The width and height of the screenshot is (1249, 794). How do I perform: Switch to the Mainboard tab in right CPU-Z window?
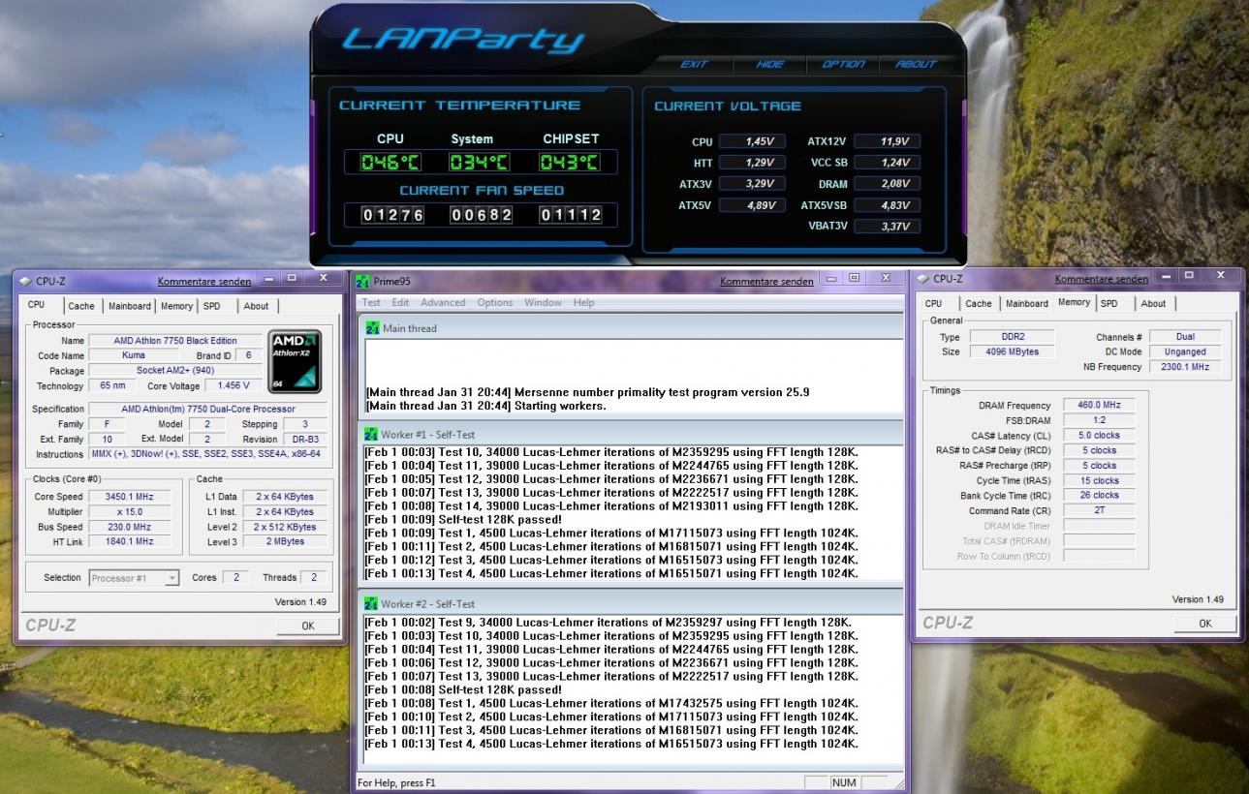(x=1027, y=303)
